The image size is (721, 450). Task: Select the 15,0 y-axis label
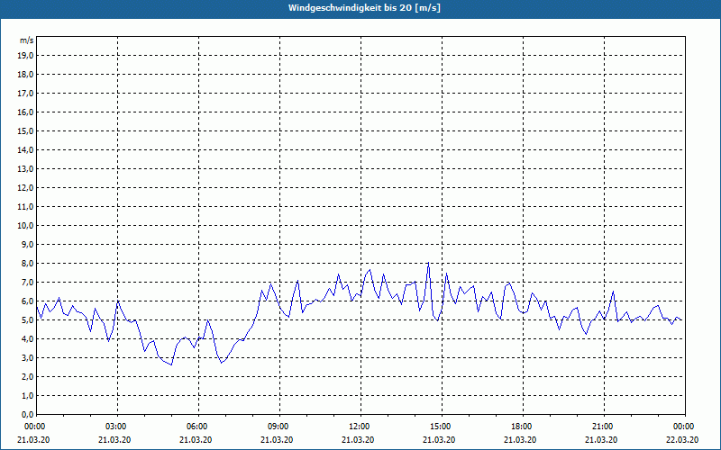click(26, 130)
